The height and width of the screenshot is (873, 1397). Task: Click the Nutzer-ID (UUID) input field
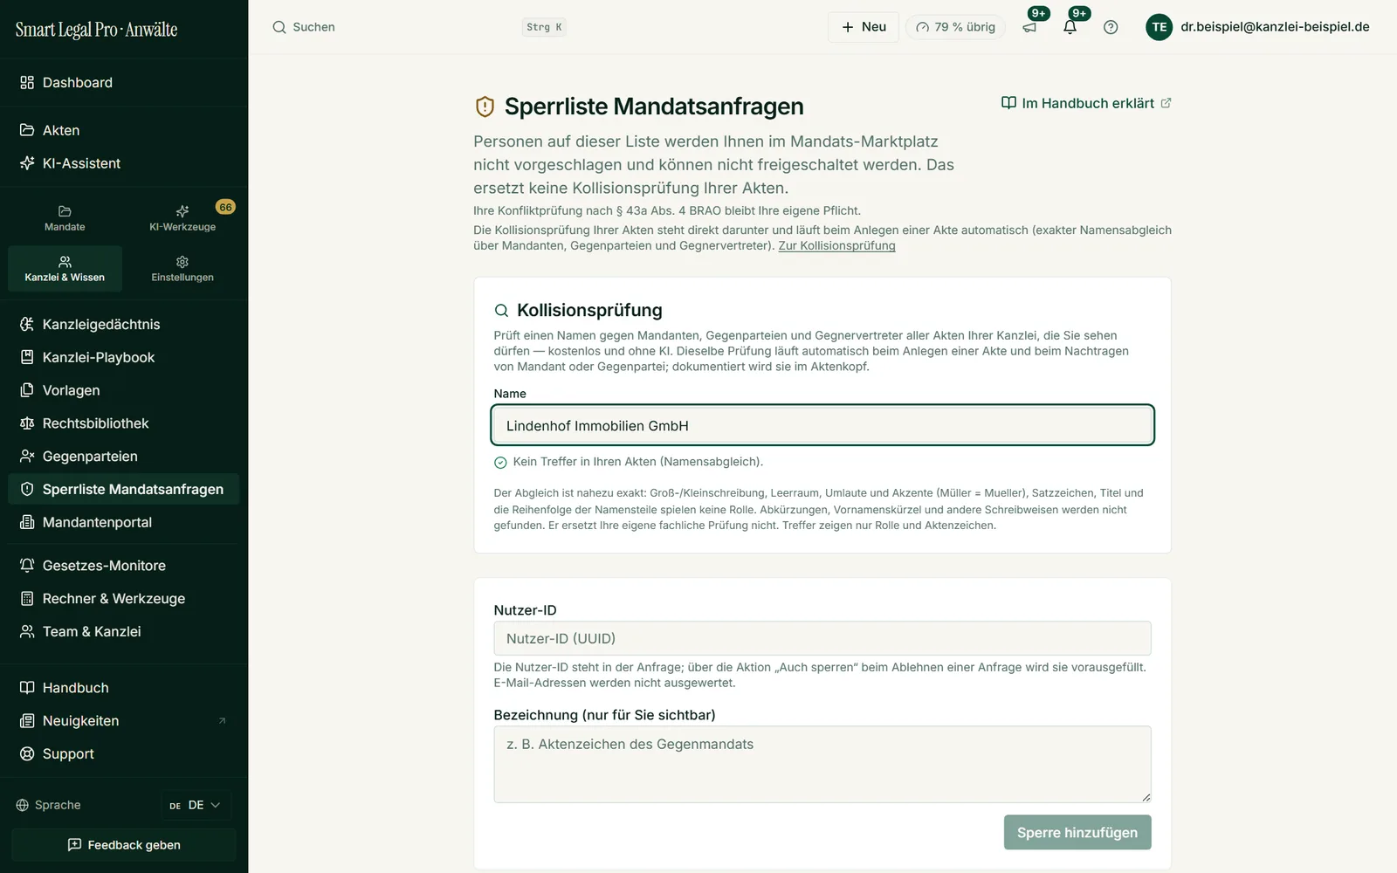[x=822, y=638]
